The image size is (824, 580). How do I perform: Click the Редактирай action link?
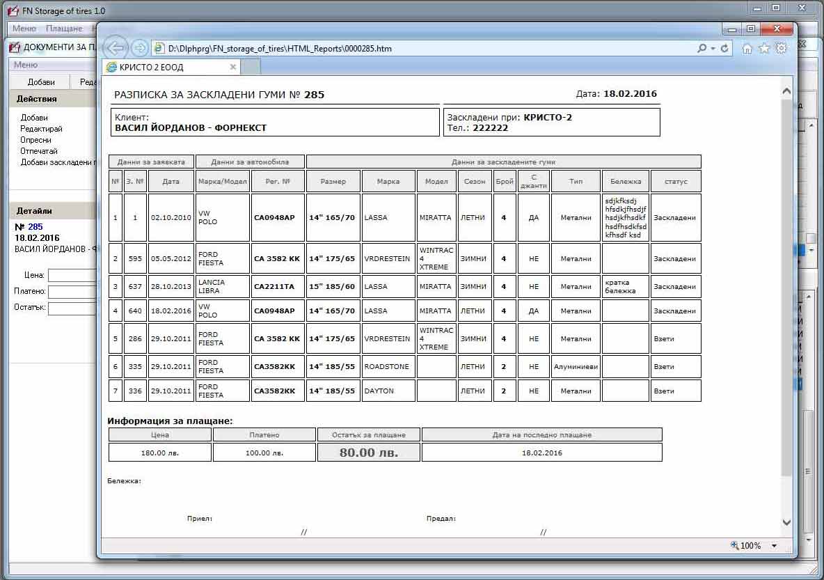coord(42,129)
